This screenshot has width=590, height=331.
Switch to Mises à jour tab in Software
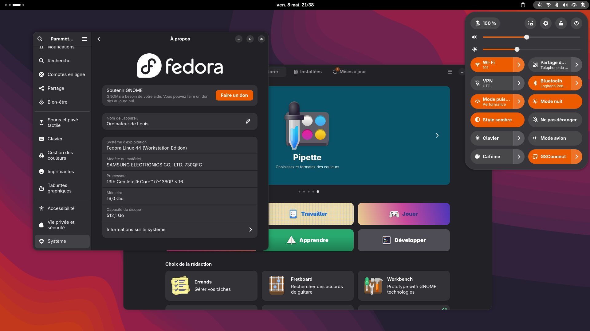pos(349,72)
